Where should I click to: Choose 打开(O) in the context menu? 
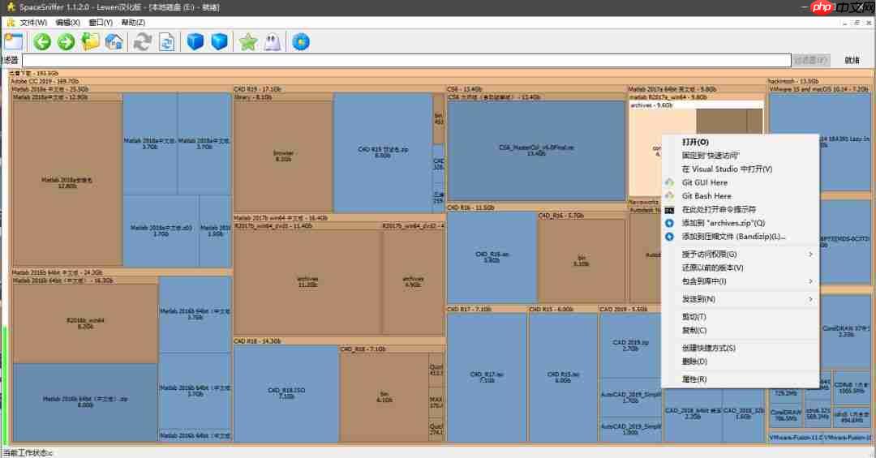click(741, 142)
